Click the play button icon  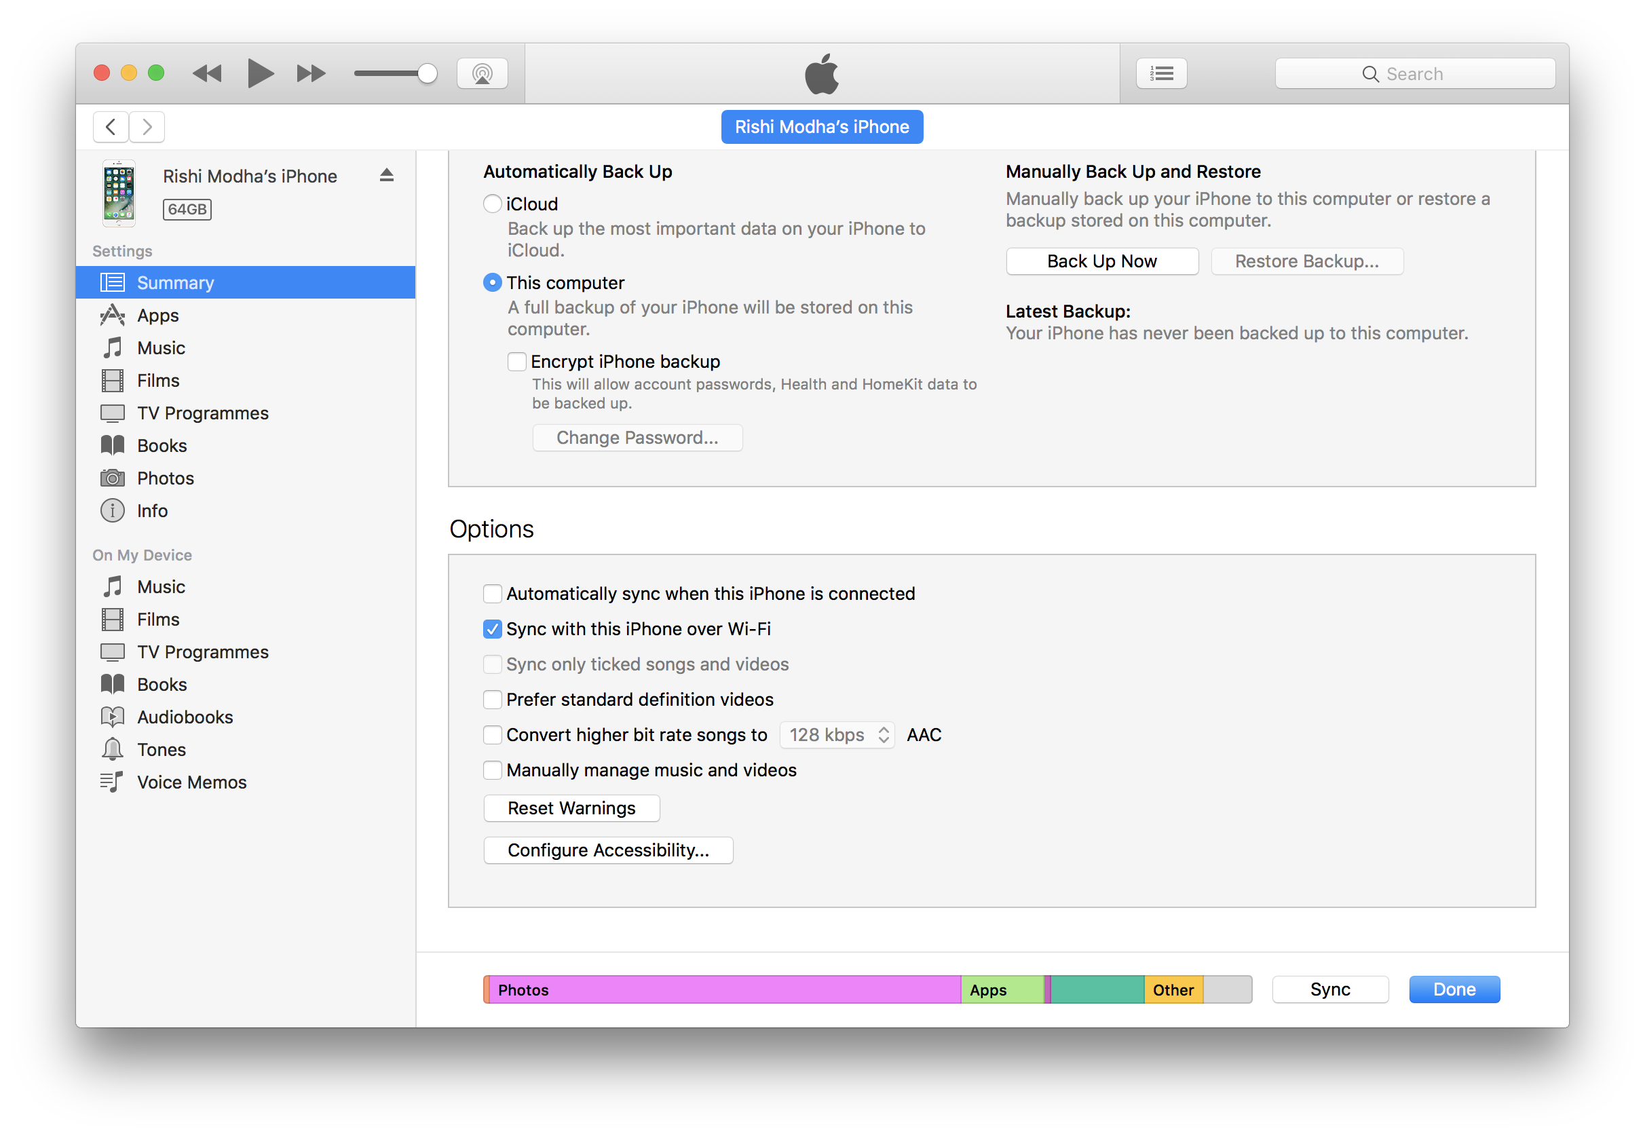(261, 73)
